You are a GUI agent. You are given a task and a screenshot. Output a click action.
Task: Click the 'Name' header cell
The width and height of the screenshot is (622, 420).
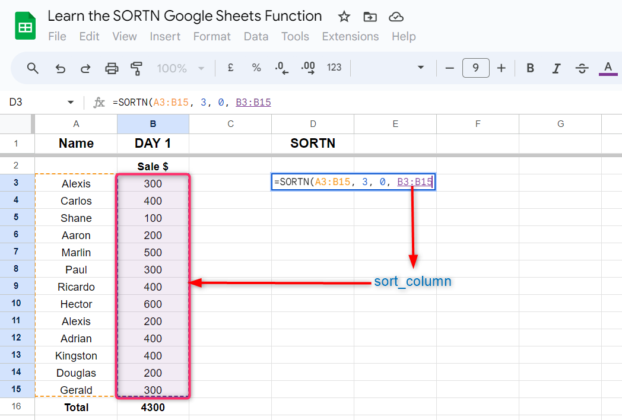pyautogui.click(x=76, y=143)
